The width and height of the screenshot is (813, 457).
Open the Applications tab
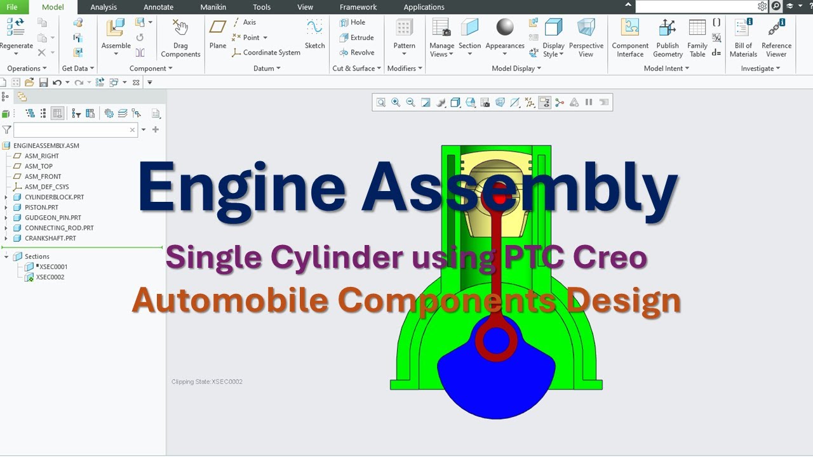[x=424, y=7]
